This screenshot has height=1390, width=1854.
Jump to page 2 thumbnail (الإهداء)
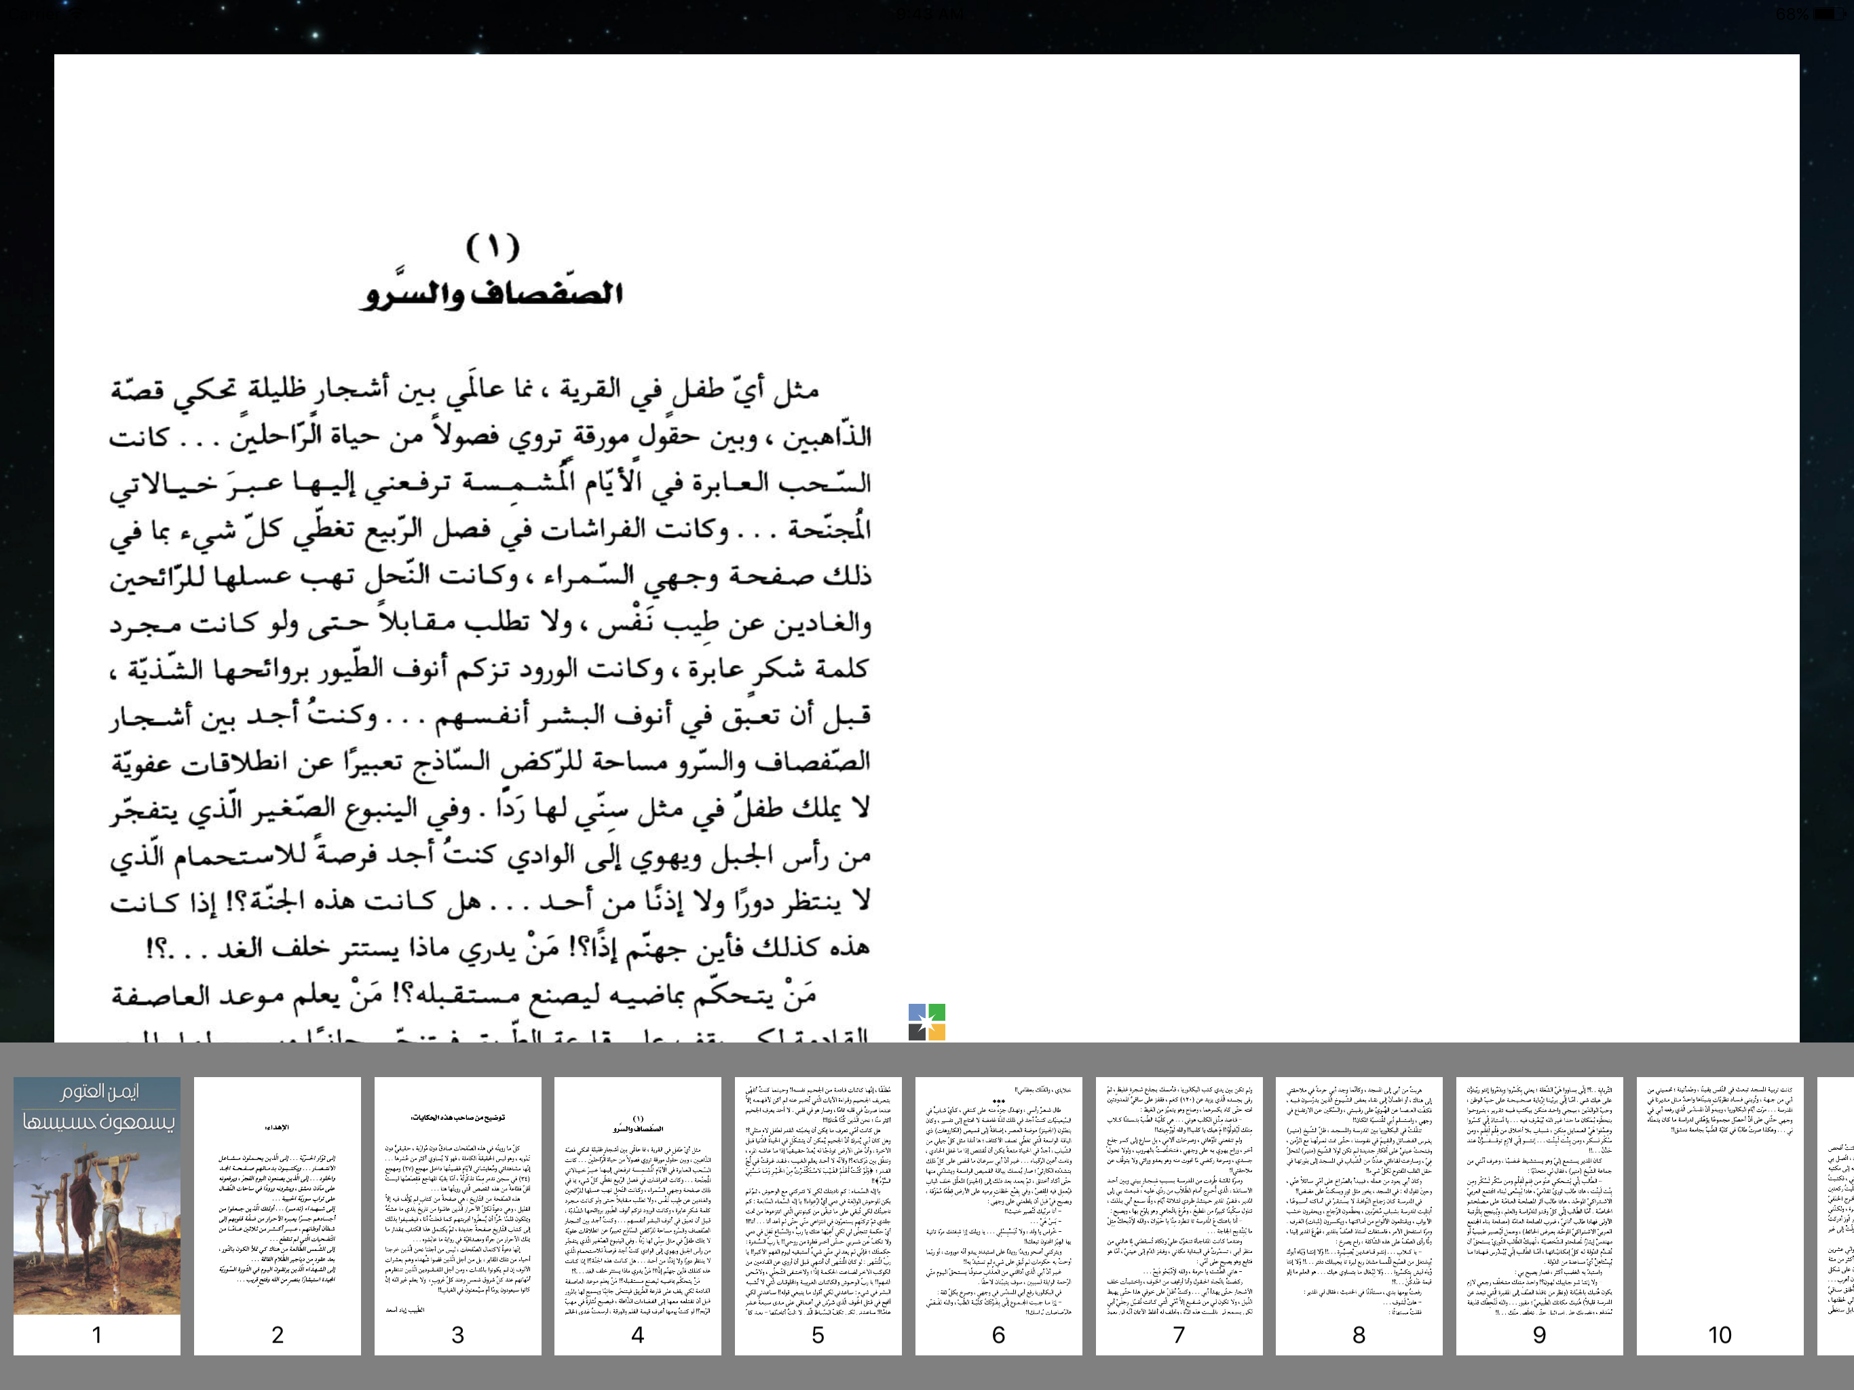click(x=278, y=1215)
